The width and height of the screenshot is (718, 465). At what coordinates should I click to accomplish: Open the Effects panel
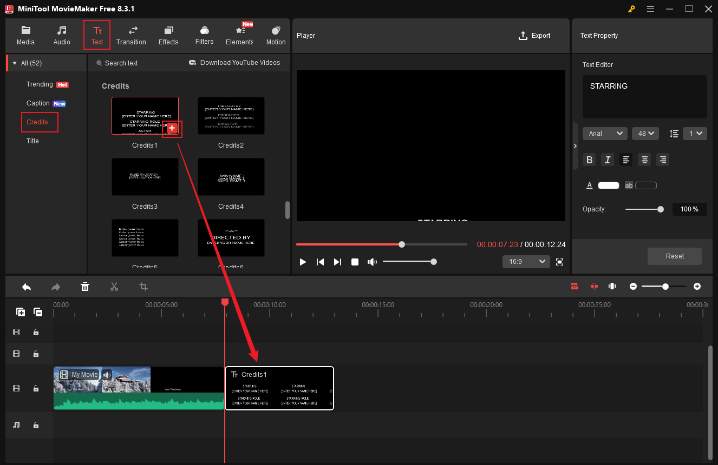(x=168, y=35)
